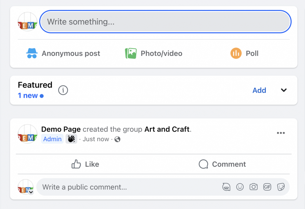
Task: Switch commenting identity with the avatar chevron
Action: [31, 193]
